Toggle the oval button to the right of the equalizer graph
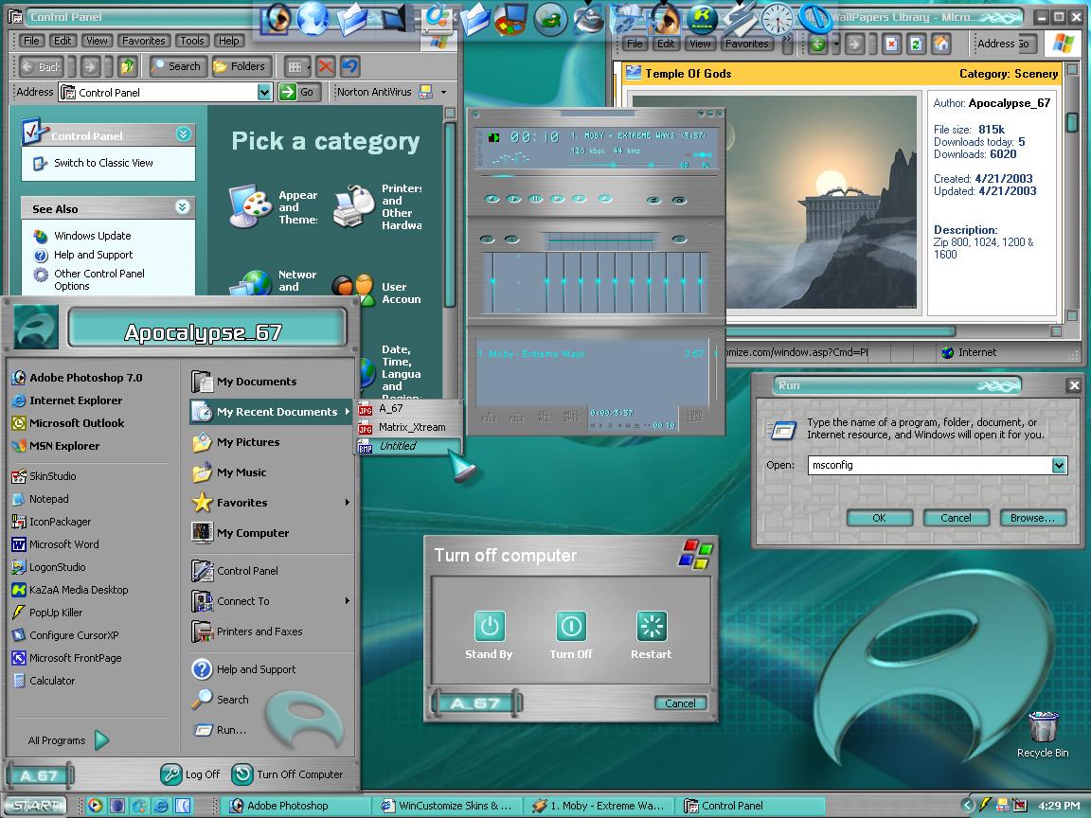 coord(679,240)
